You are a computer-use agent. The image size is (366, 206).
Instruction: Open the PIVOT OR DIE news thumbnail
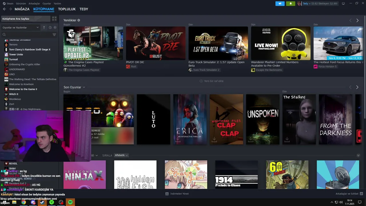point(156,43)
